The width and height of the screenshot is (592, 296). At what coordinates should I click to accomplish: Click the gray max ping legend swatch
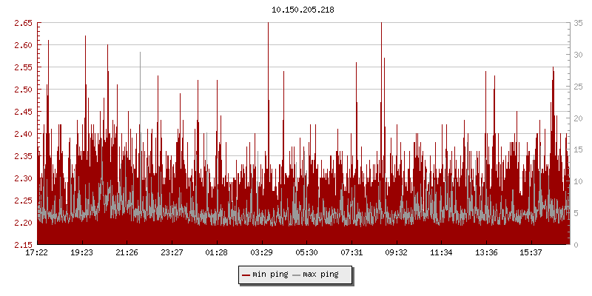click(x=297, y=275)
